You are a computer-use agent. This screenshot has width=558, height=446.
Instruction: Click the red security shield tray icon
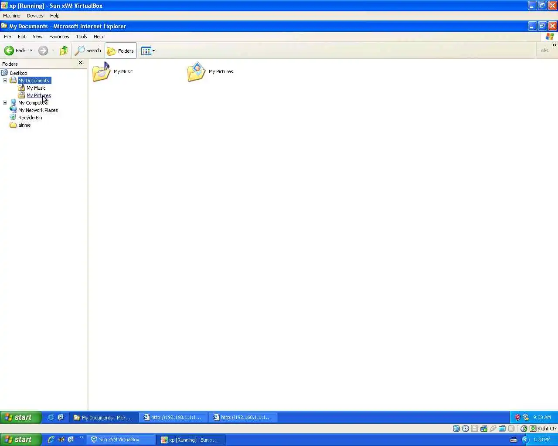(517, 417)
